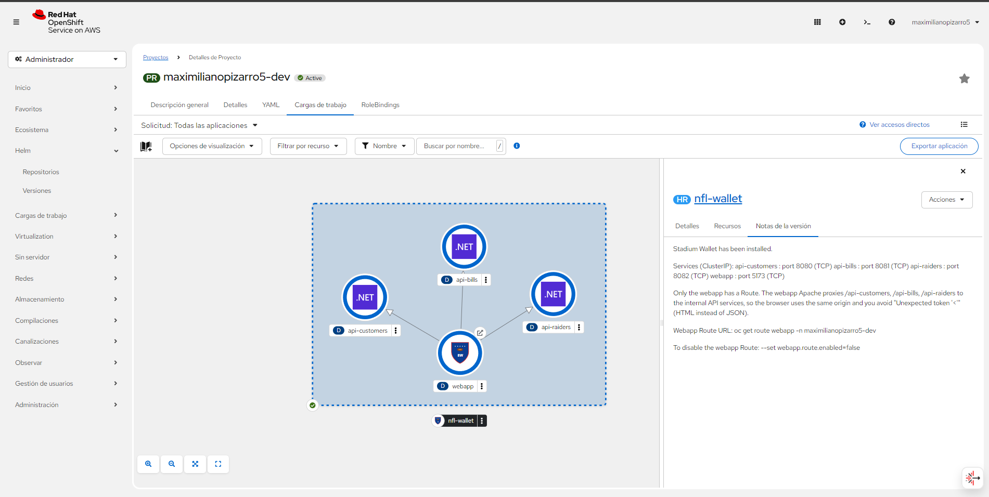
Task: Click the zoom in topology button
Action: tap(148, 464)
